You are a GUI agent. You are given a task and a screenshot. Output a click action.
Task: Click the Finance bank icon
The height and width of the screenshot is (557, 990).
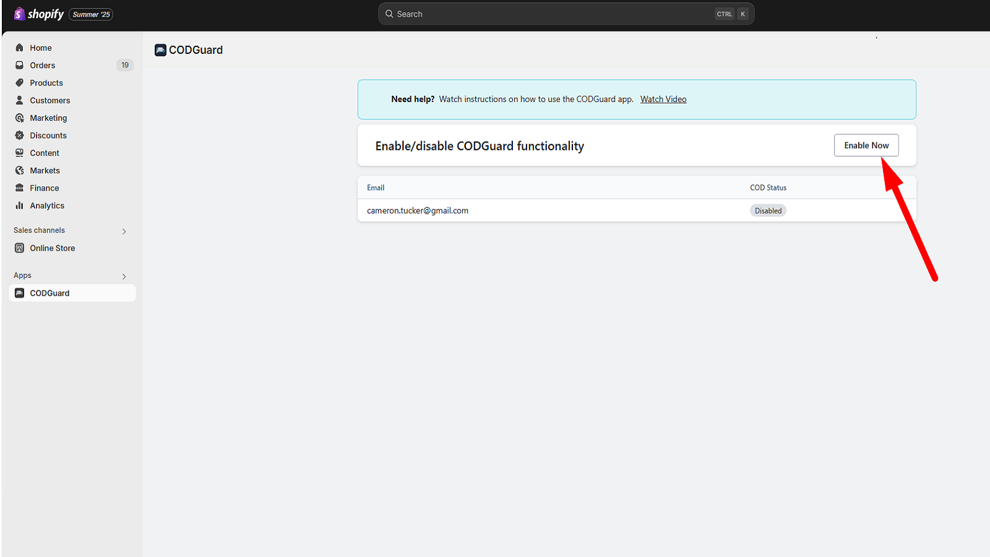19,188
